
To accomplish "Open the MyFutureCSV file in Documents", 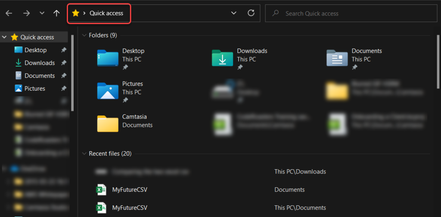I will tap(129, 189).
